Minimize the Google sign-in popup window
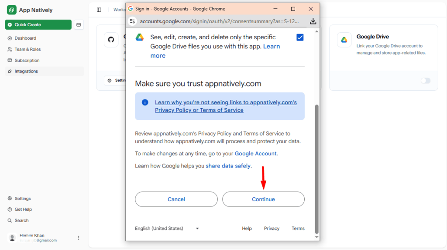This screenshot has width=447, height=250. [275, 9]
